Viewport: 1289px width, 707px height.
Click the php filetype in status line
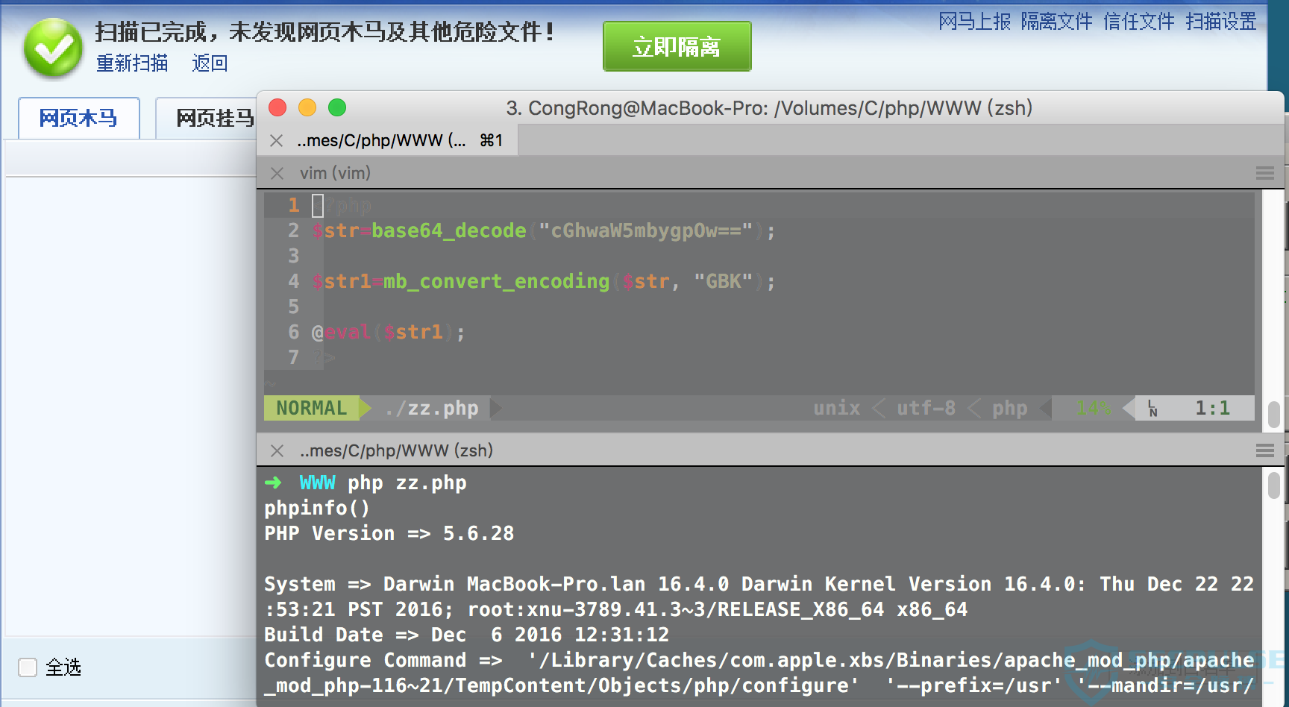tap(1009, 408)
